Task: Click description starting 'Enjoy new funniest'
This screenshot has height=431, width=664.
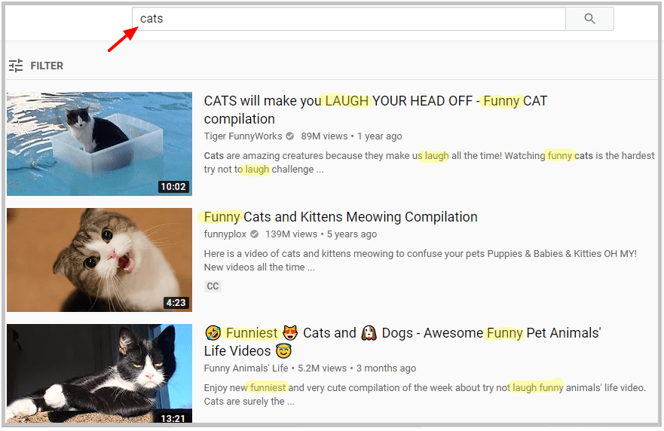Action: coord(425,394)
